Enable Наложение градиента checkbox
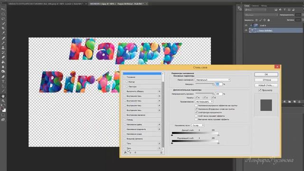Viewport: 304px width, 171px height. click(125, 129)
